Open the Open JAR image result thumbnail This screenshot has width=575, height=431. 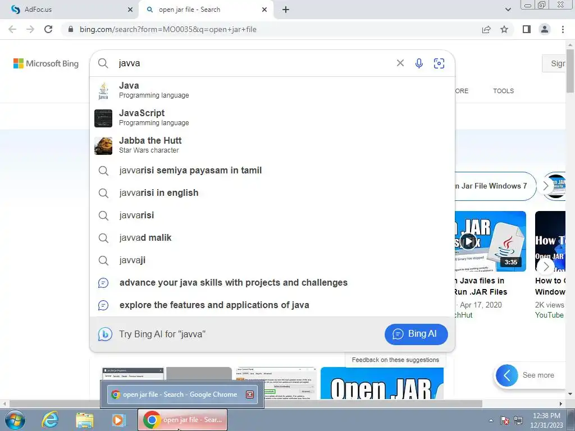(x=382, y=383)
